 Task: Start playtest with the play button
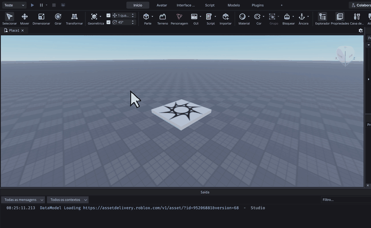pyautogui.click(x=32, y=5)
